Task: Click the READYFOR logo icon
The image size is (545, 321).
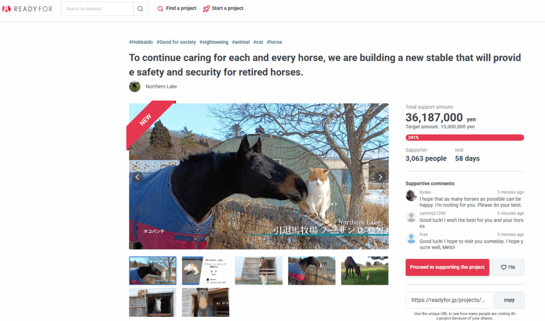Action: point(6,9)
